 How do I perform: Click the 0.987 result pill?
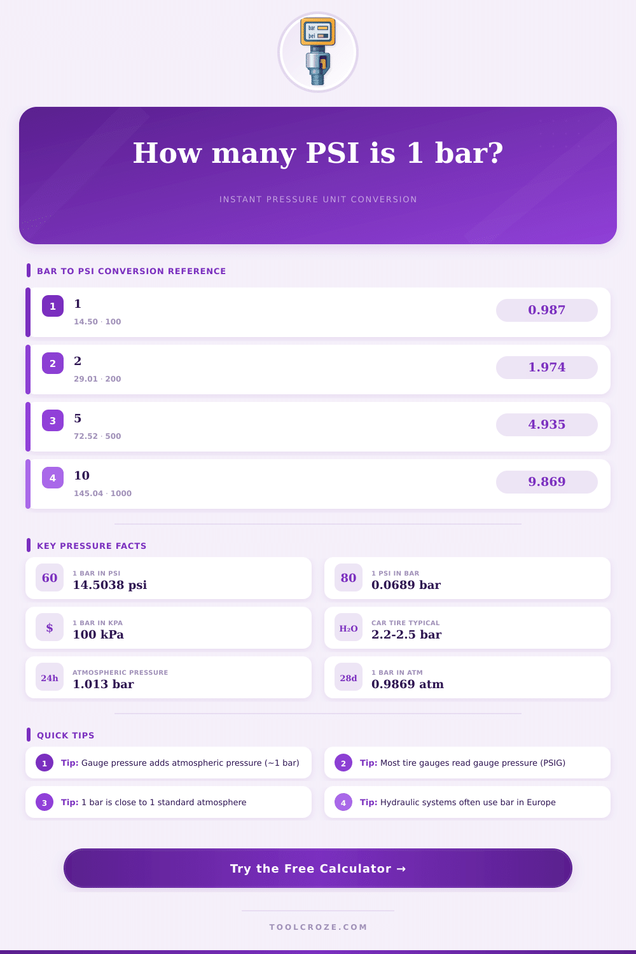(546, 310)
